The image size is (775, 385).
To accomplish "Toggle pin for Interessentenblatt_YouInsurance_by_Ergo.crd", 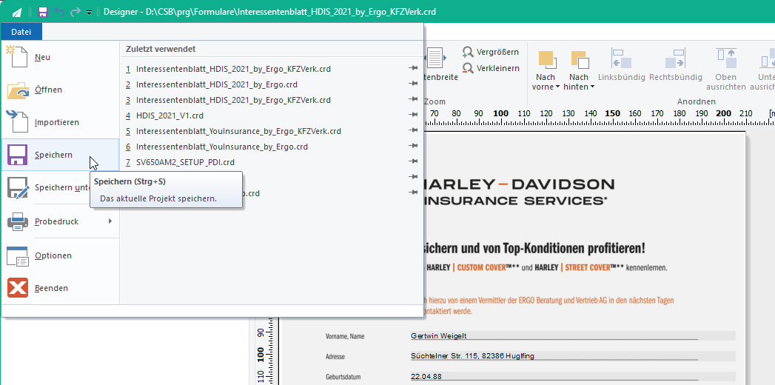I will (x=414, y=147).
